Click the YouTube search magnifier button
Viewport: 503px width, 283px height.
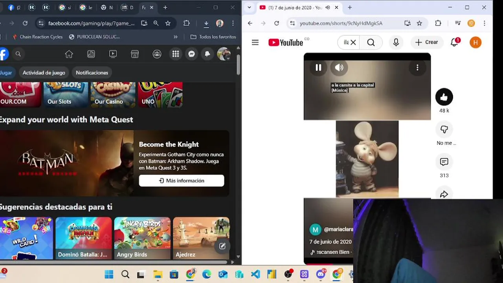371,42
